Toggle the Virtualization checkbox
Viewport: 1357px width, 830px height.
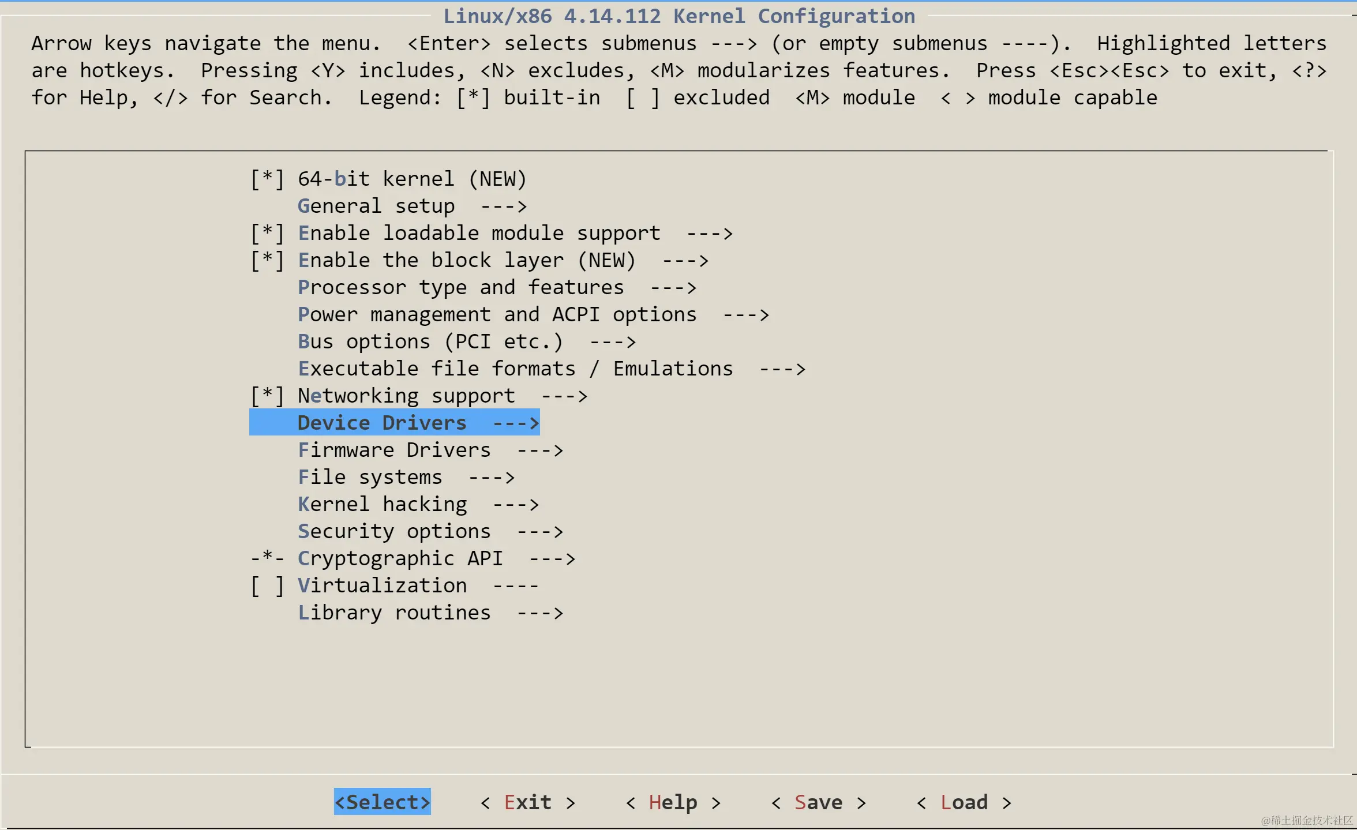(x=267, y=585)
